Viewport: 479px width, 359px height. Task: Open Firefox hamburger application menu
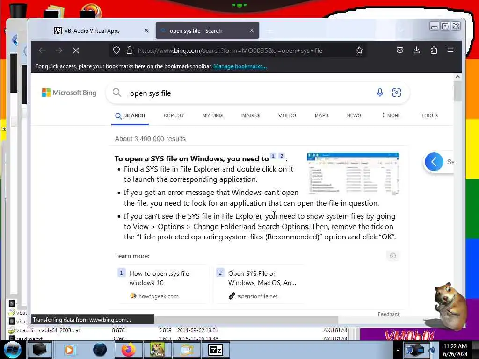(450, 50)
